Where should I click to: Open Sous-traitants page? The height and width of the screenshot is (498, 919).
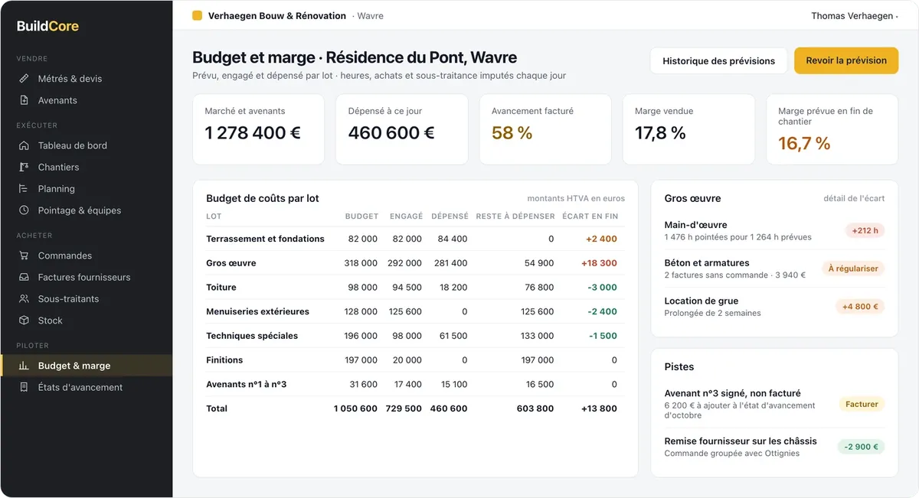[87, 298]
